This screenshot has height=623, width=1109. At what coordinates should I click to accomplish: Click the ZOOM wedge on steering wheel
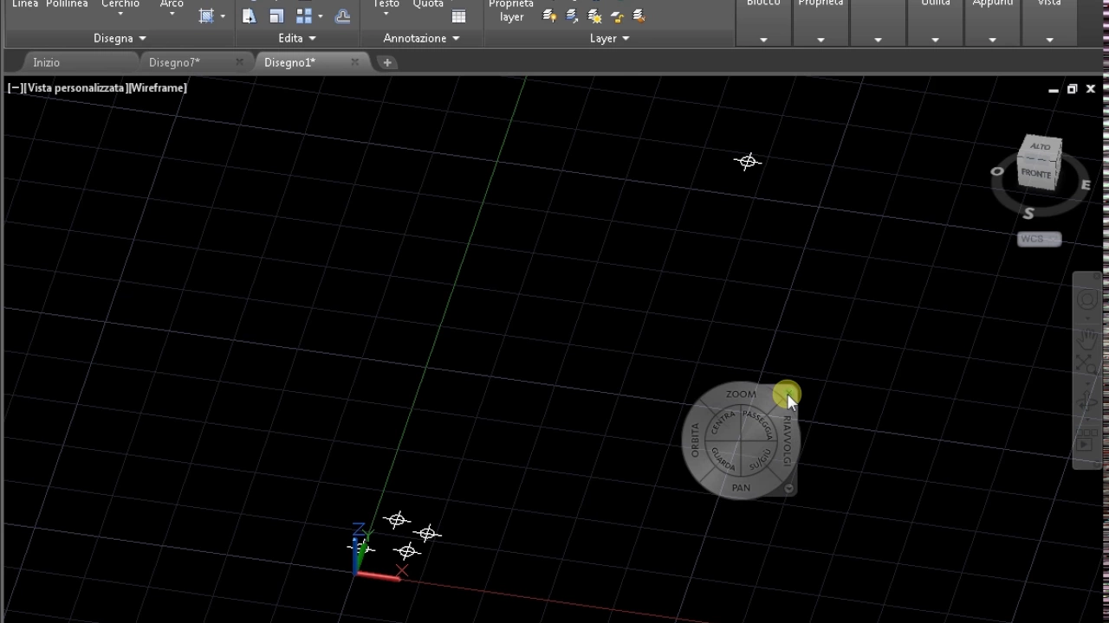coord(741,394)
